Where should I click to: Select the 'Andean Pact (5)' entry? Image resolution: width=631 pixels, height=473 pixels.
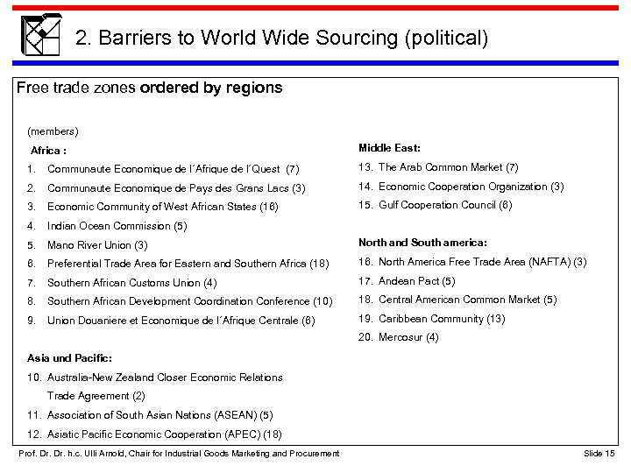(x=416, y=281)
